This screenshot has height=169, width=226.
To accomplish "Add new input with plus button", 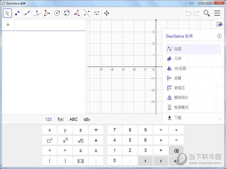I will pyautogui.click(x=8, y=25).
